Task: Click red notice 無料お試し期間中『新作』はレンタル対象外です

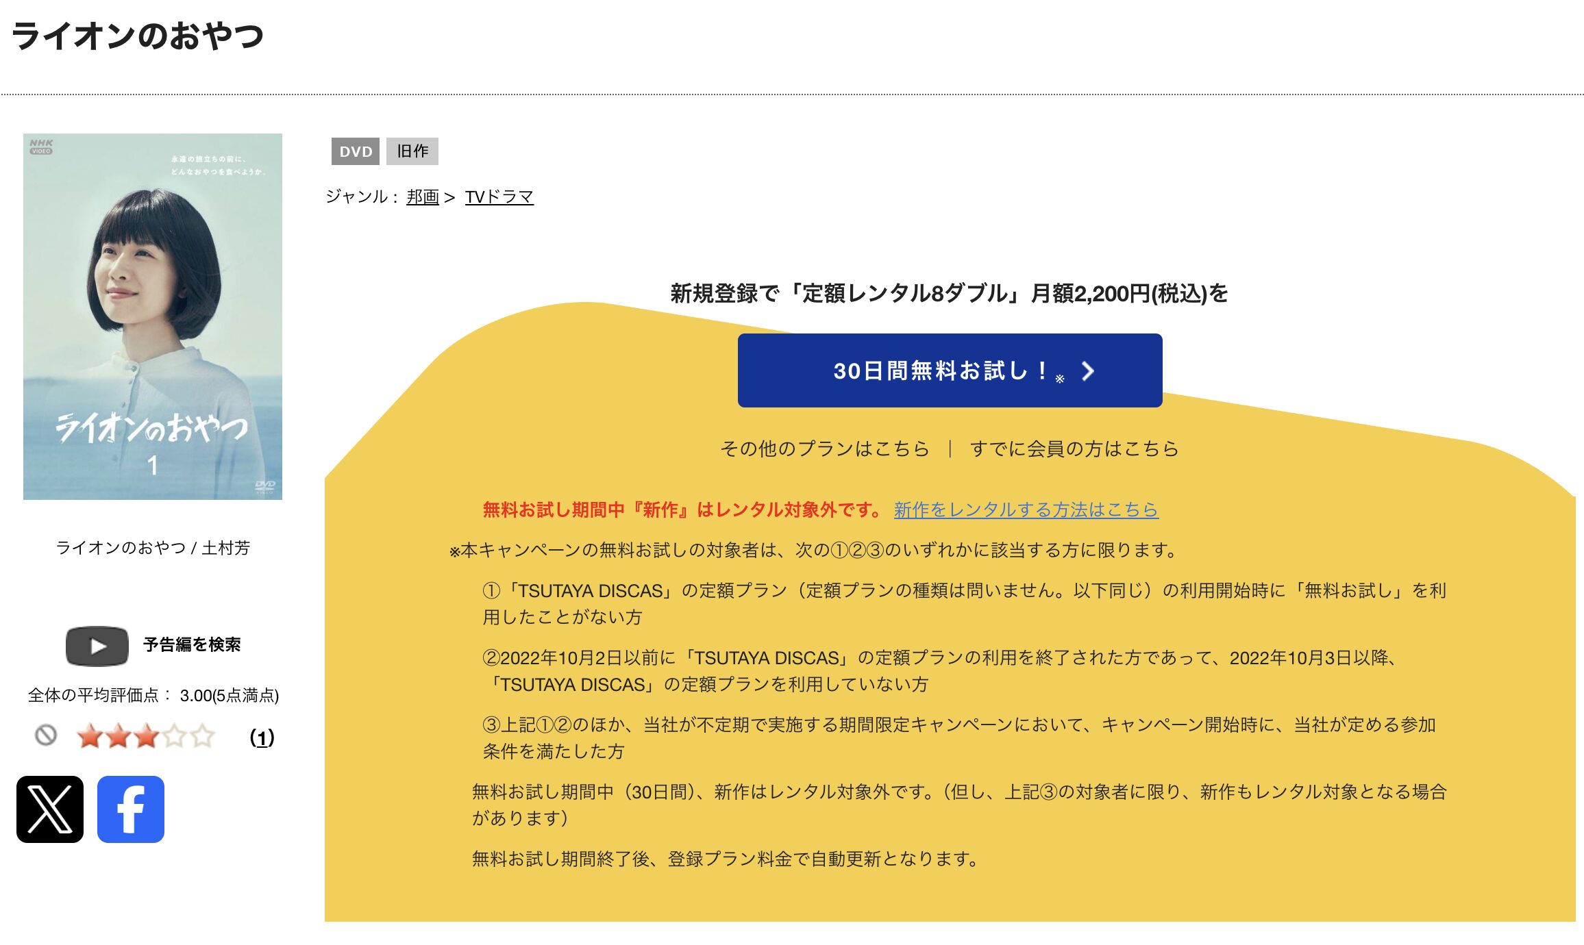Action: pos(683,510)
